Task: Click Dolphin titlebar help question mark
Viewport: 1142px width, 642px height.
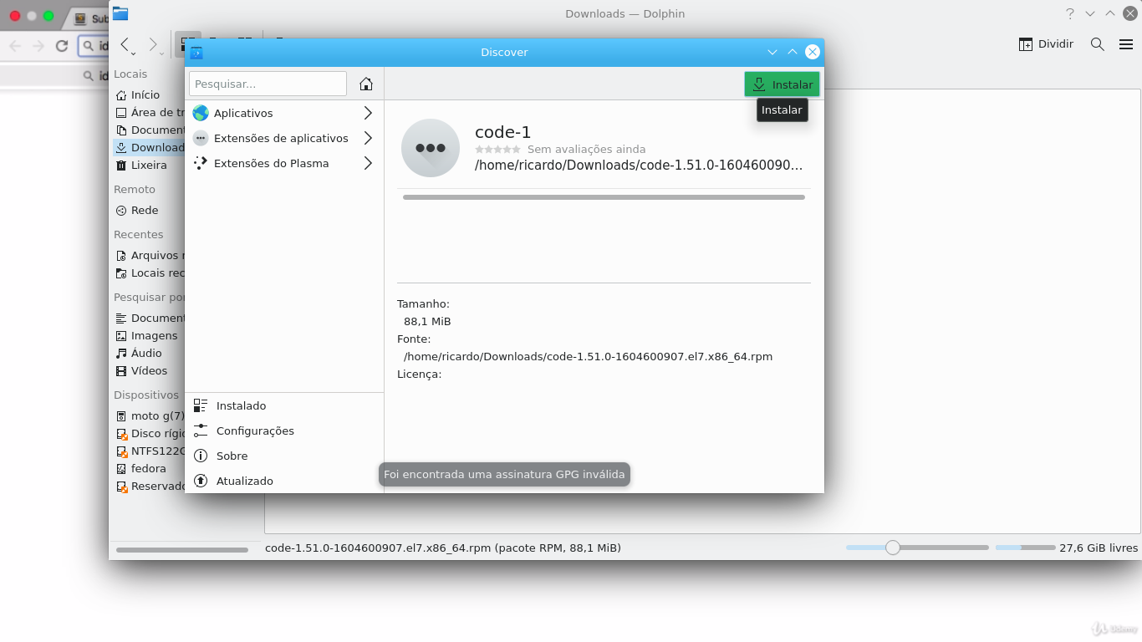Action: pyautogui.click(x=1070, y=13)
